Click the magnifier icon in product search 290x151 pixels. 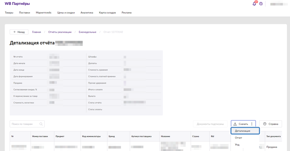[41, 124]
